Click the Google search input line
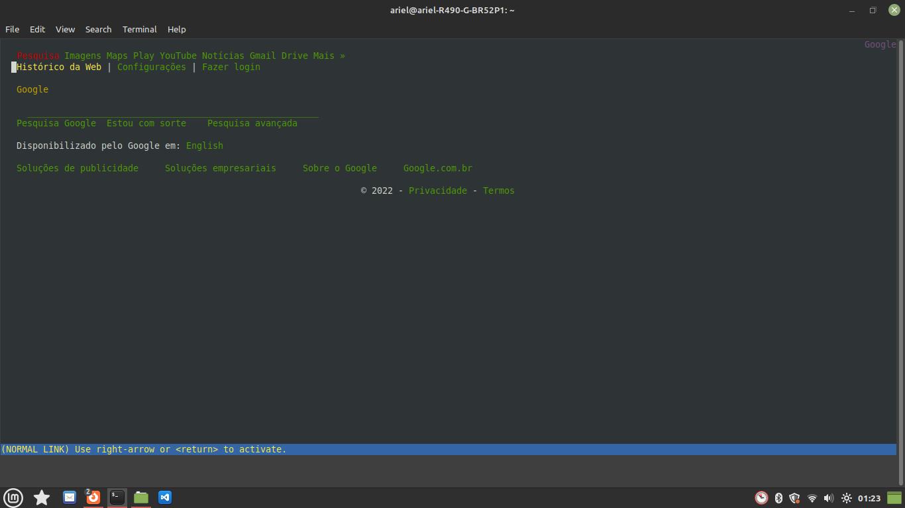Viewport: 905px width, 508px height. click(166, 112)
